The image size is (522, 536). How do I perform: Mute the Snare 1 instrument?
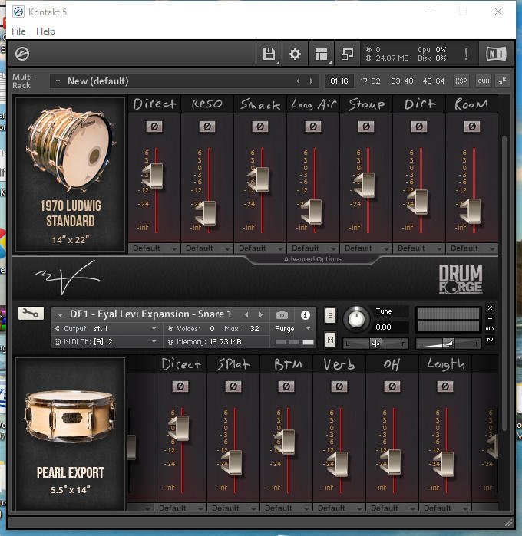[x=330, y=340]
